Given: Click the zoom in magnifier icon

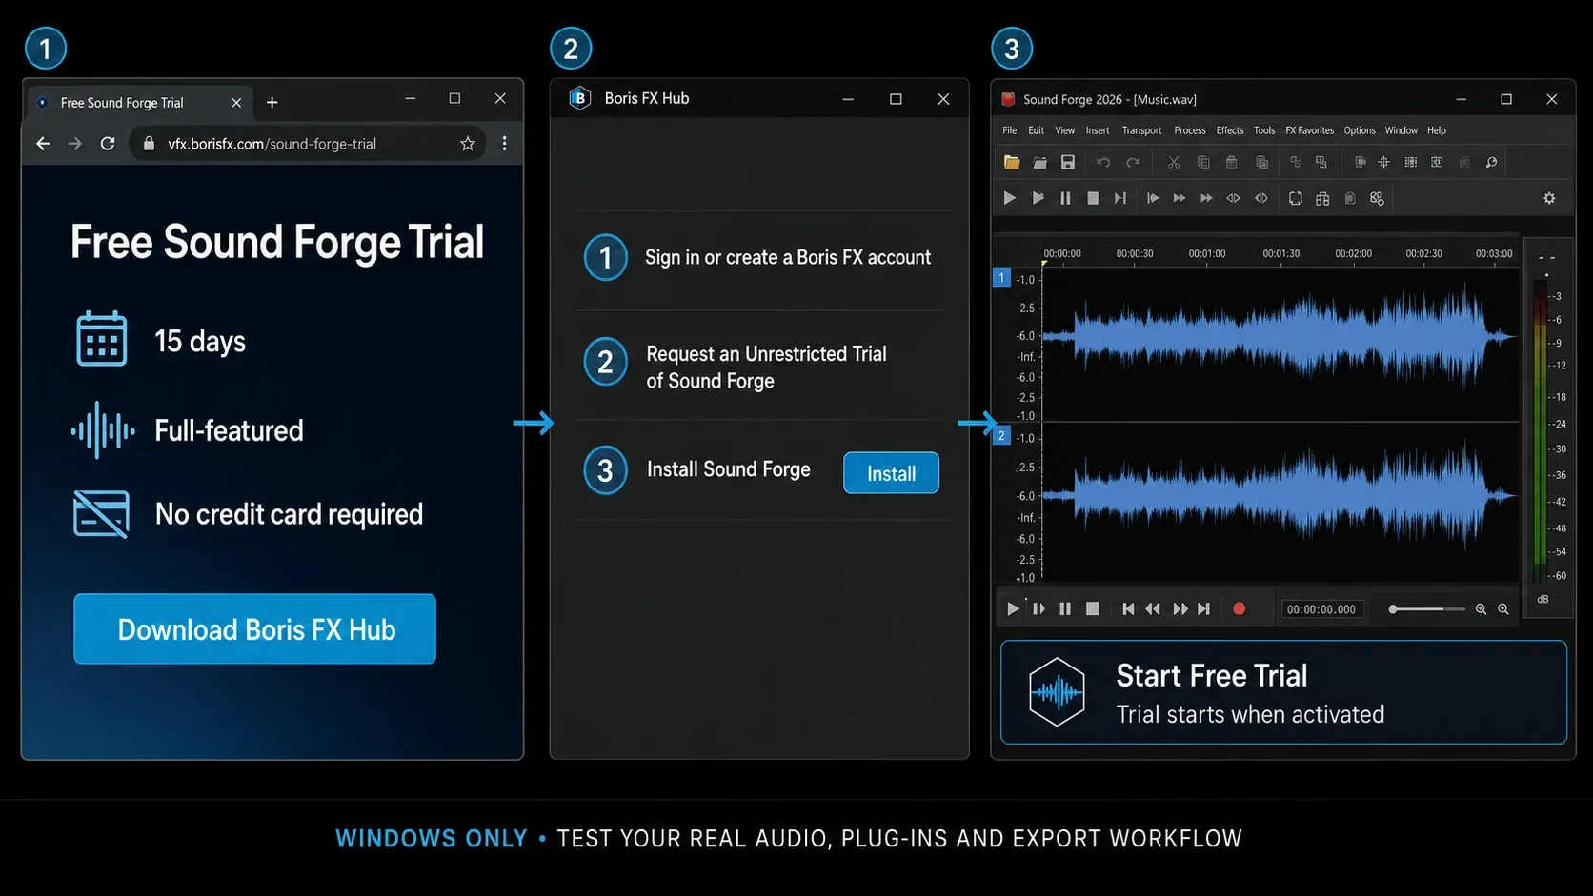Looking at the screenshot, I should 1481,609.
